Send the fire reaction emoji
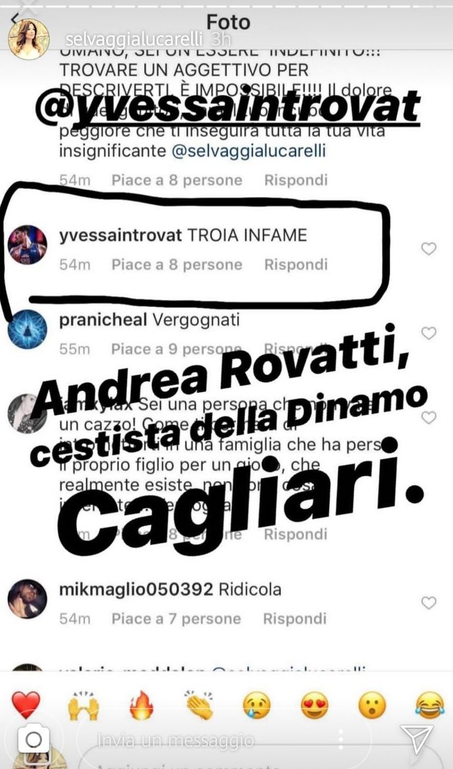The height and width of the screenshot is (769, 453). [x=141, y=705]
